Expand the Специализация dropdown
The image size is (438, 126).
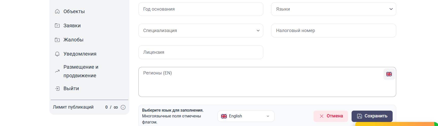click(x=201, y=31)
